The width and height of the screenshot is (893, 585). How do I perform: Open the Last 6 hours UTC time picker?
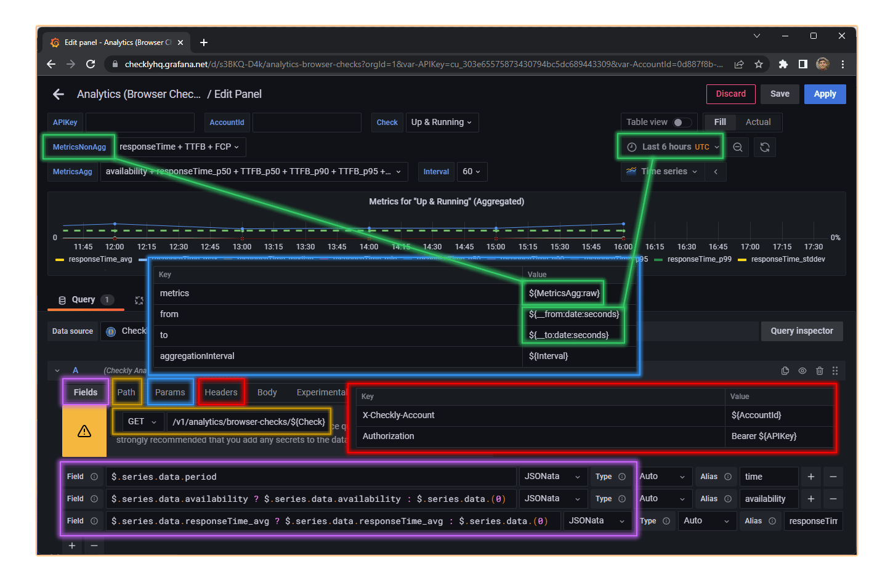point(673,147)
